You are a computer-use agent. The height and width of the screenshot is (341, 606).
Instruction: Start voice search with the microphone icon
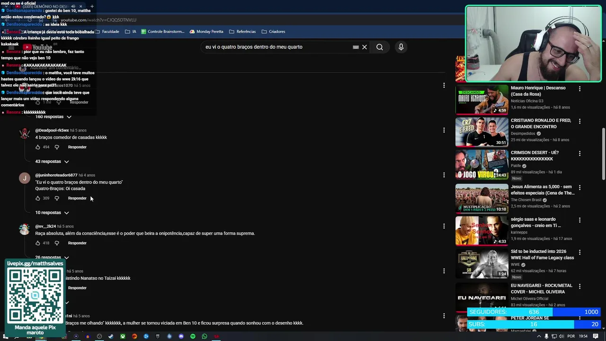[x=401, y=47]
